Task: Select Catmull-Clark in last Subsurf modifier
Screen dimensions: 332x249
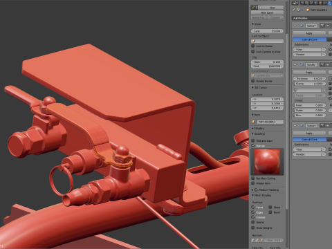Action: point(310,140)
